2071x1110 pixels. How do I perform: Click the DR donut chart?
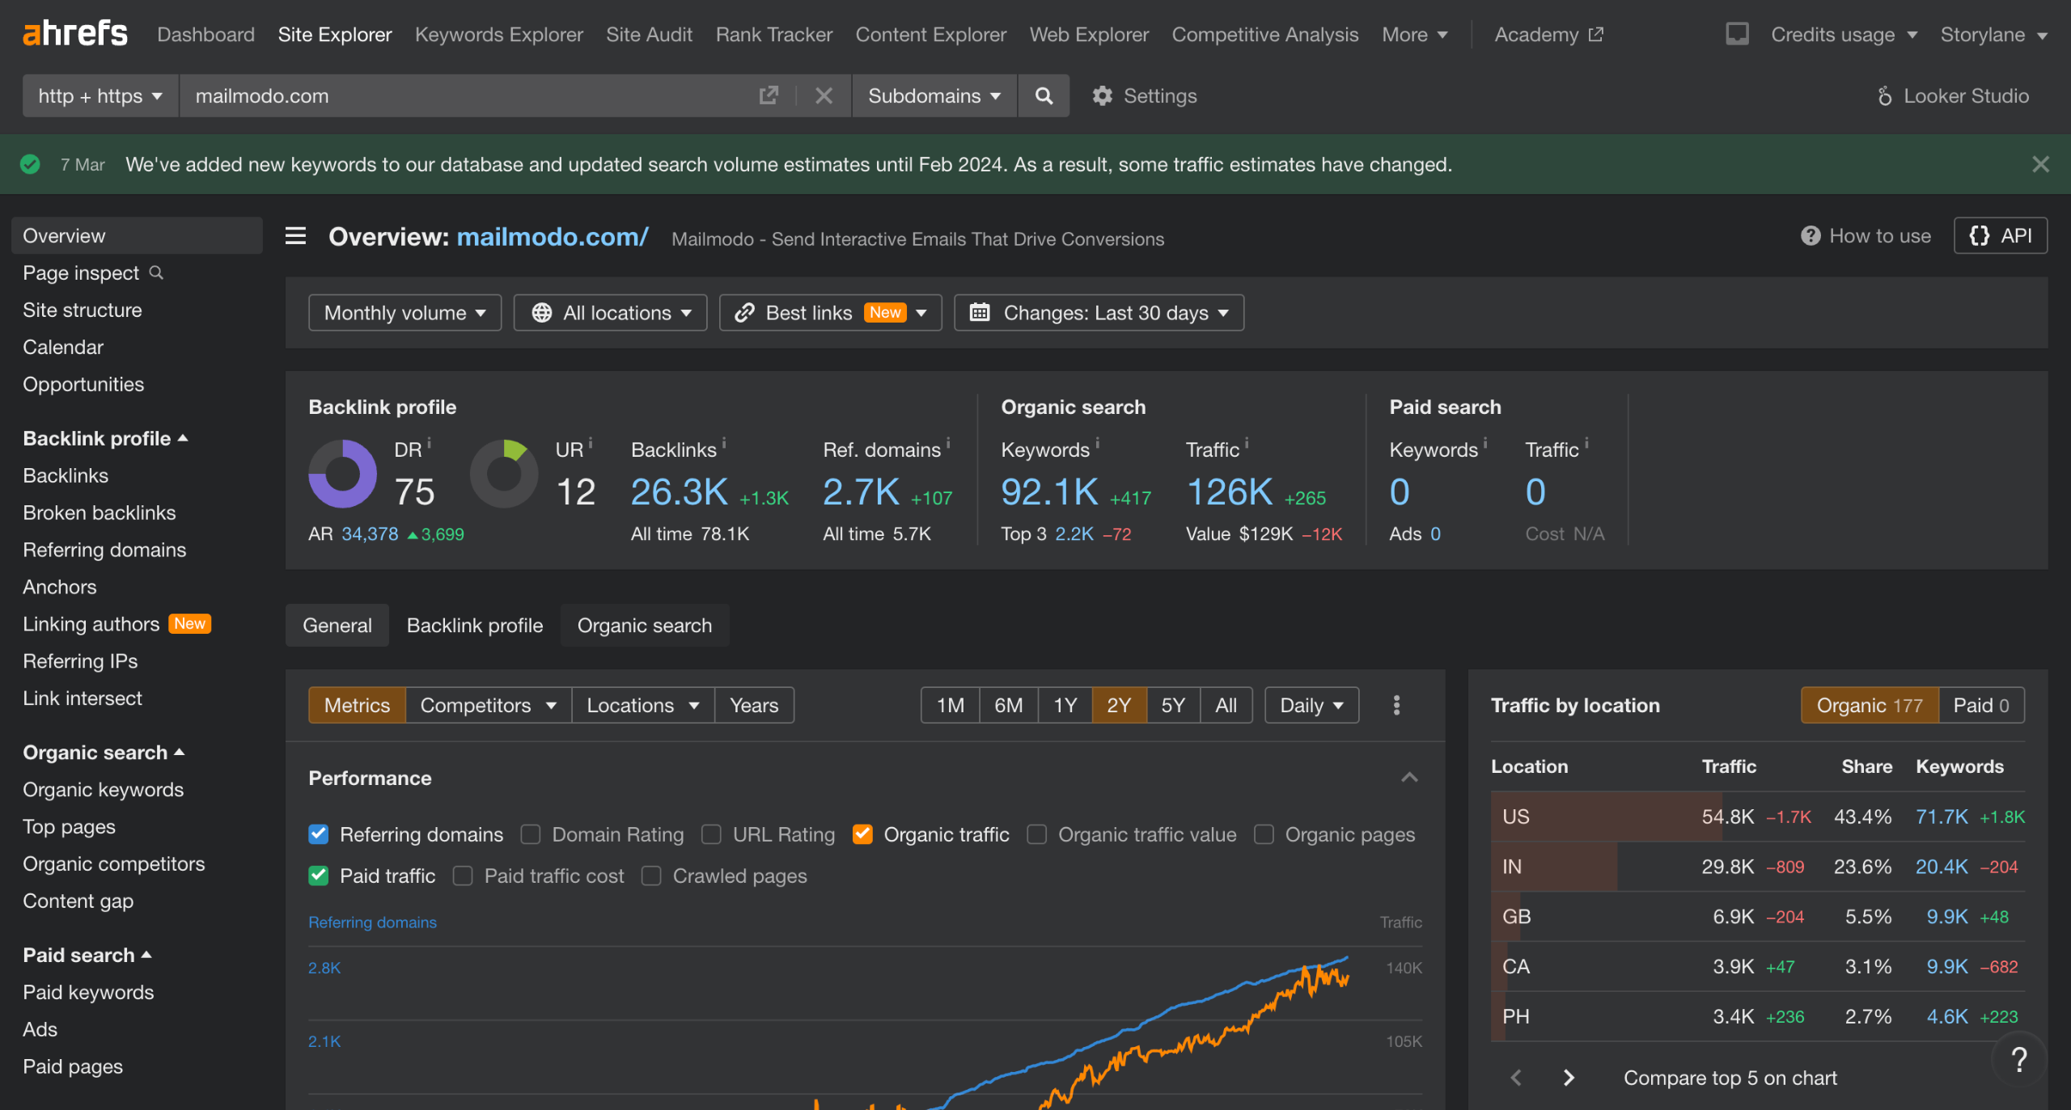(x=342, y=474)
